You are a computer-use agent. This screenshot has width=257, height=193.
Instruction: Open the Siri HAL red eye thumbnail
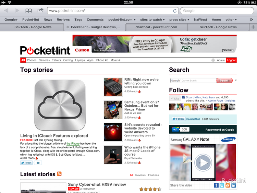113,132
